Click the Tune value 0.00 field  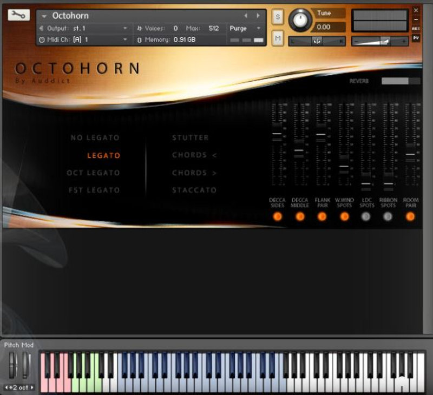pos(329,27)
